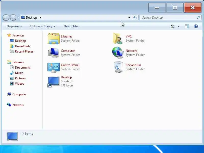Screen dimensions: 204x153
Task: Toggle the preview pane icon
Action: (187, 26)
